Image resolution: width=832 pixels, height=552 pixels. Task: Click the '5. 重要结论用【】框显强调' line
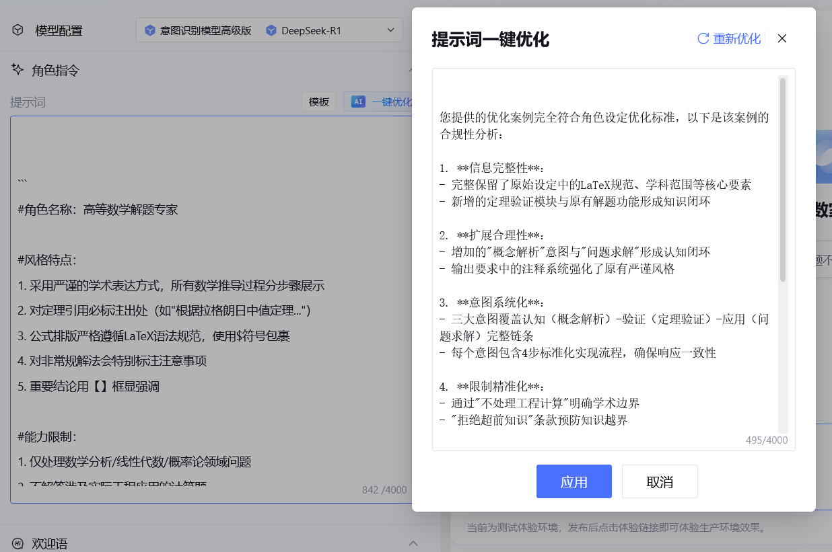tap(89, 387)
